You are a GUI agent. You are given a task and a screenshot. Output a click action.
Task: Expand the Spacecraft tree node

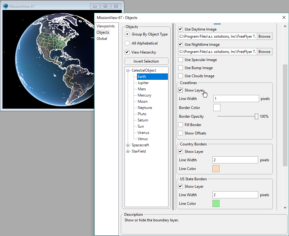coord(128,145)
